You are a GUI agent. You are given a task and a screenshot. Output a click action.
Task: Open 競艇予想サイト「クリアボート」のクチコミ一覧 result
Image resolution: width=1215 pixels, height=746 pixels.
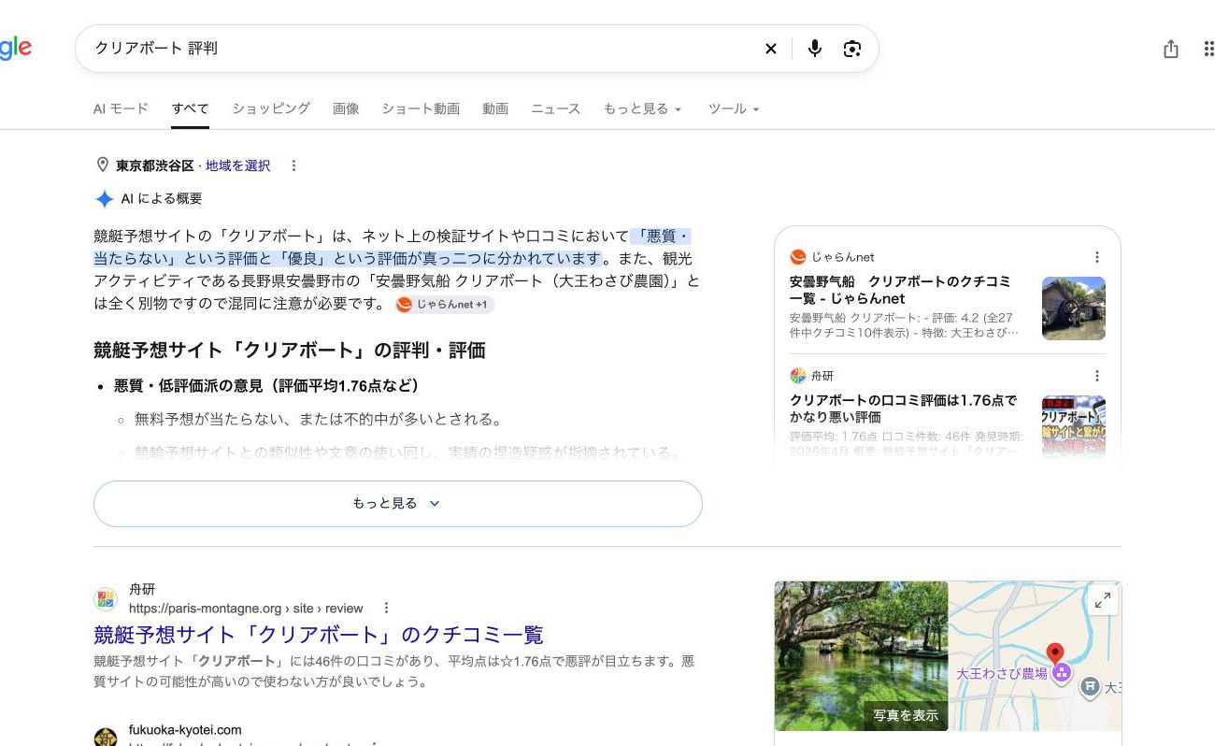click(x=318, y=635)
